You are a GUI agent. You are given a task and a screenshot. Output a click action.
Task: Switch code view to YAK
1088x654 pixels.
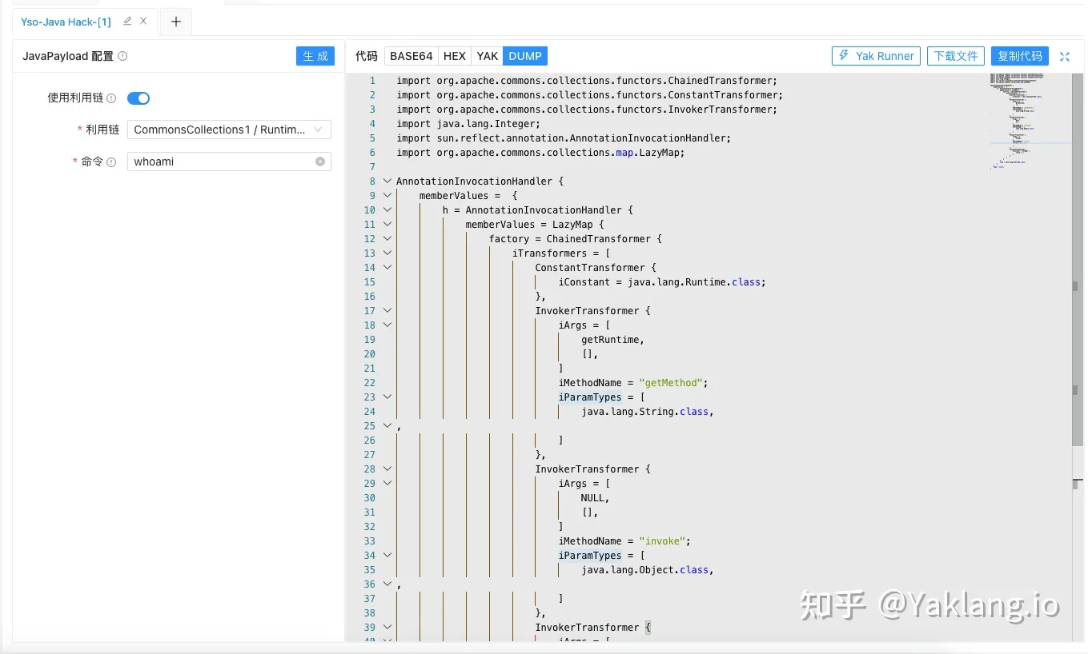pyautogui.click(x=487, y=56)
